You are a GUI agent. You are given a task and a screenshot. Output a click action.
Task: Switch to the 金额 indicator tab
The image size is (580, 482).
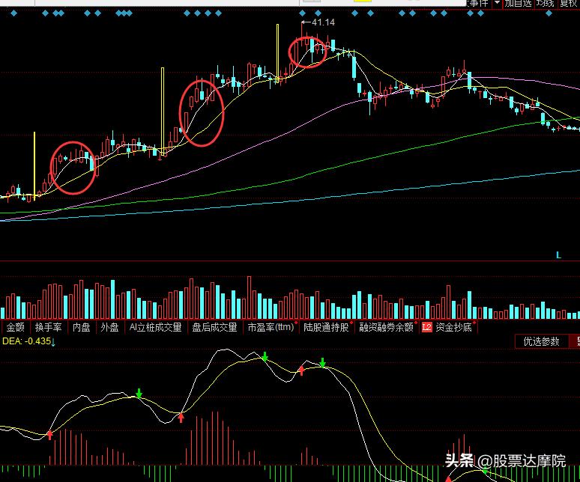[15, 327]
